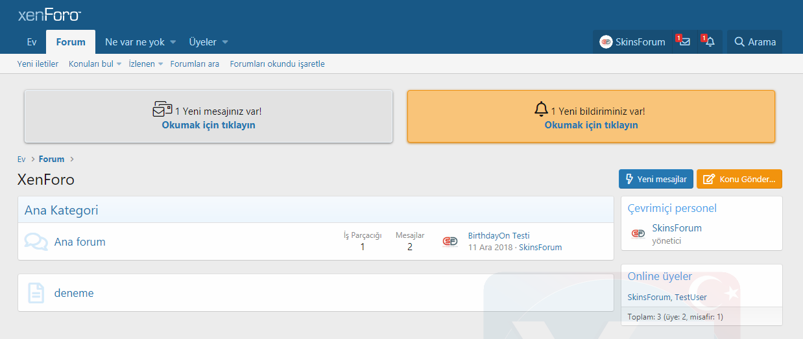Click the XenForo logo in header
Image resolution: width=803 pixels, height=339 pixels.
(x=49, y=15)
